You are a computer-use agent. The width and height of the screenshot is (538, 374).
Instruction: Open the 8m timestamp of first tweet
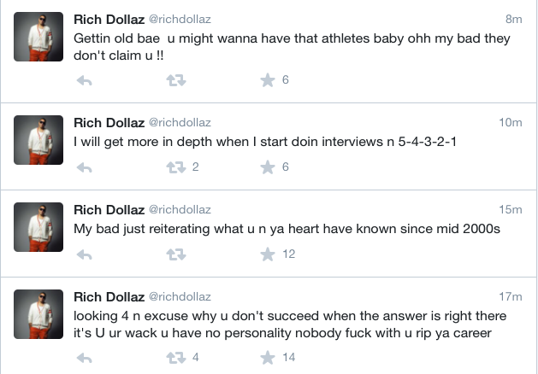(x=513, y=19)
